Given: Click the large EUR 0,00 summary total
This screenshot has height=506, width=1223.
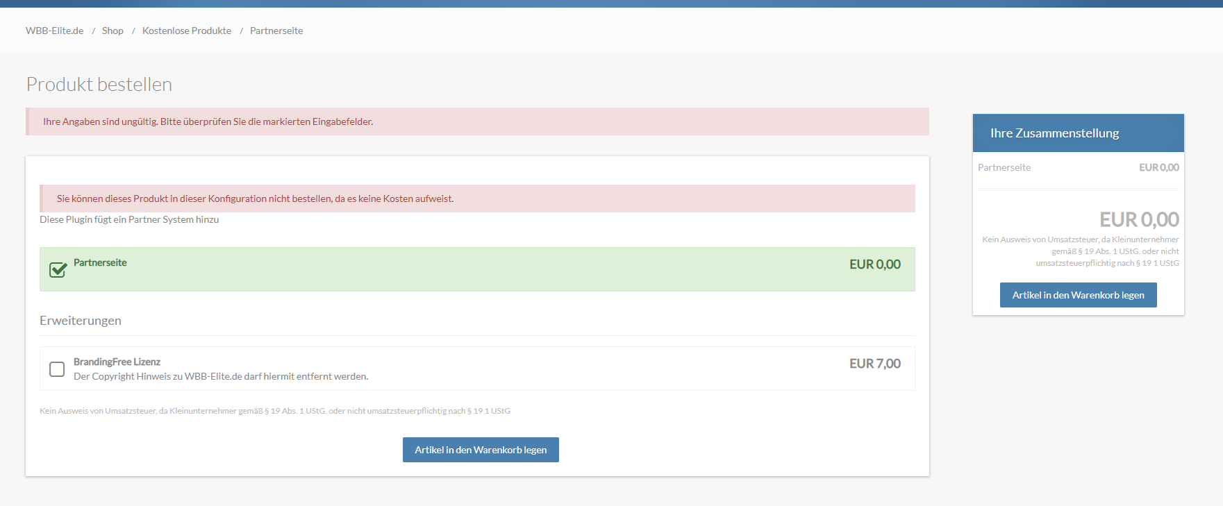Looking at the screenshot, I should pos(1138,219).
